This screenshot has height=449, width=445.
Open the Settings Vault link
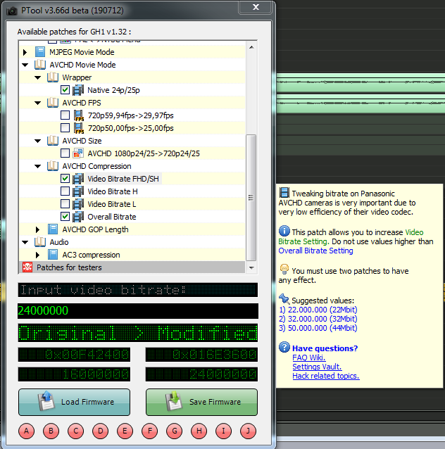[317, 367]
